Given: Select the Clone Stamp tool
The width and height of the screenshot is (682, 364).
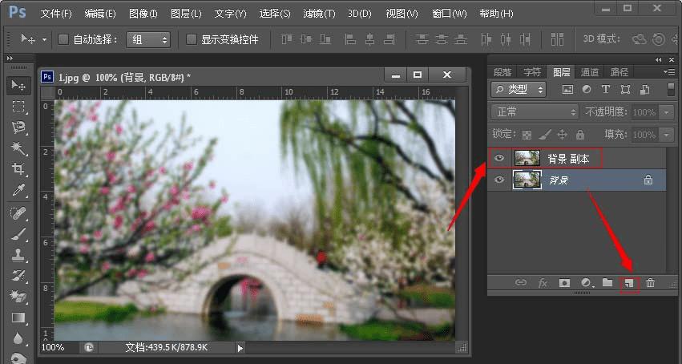Looking at the screenshot, I should point(18,255).
